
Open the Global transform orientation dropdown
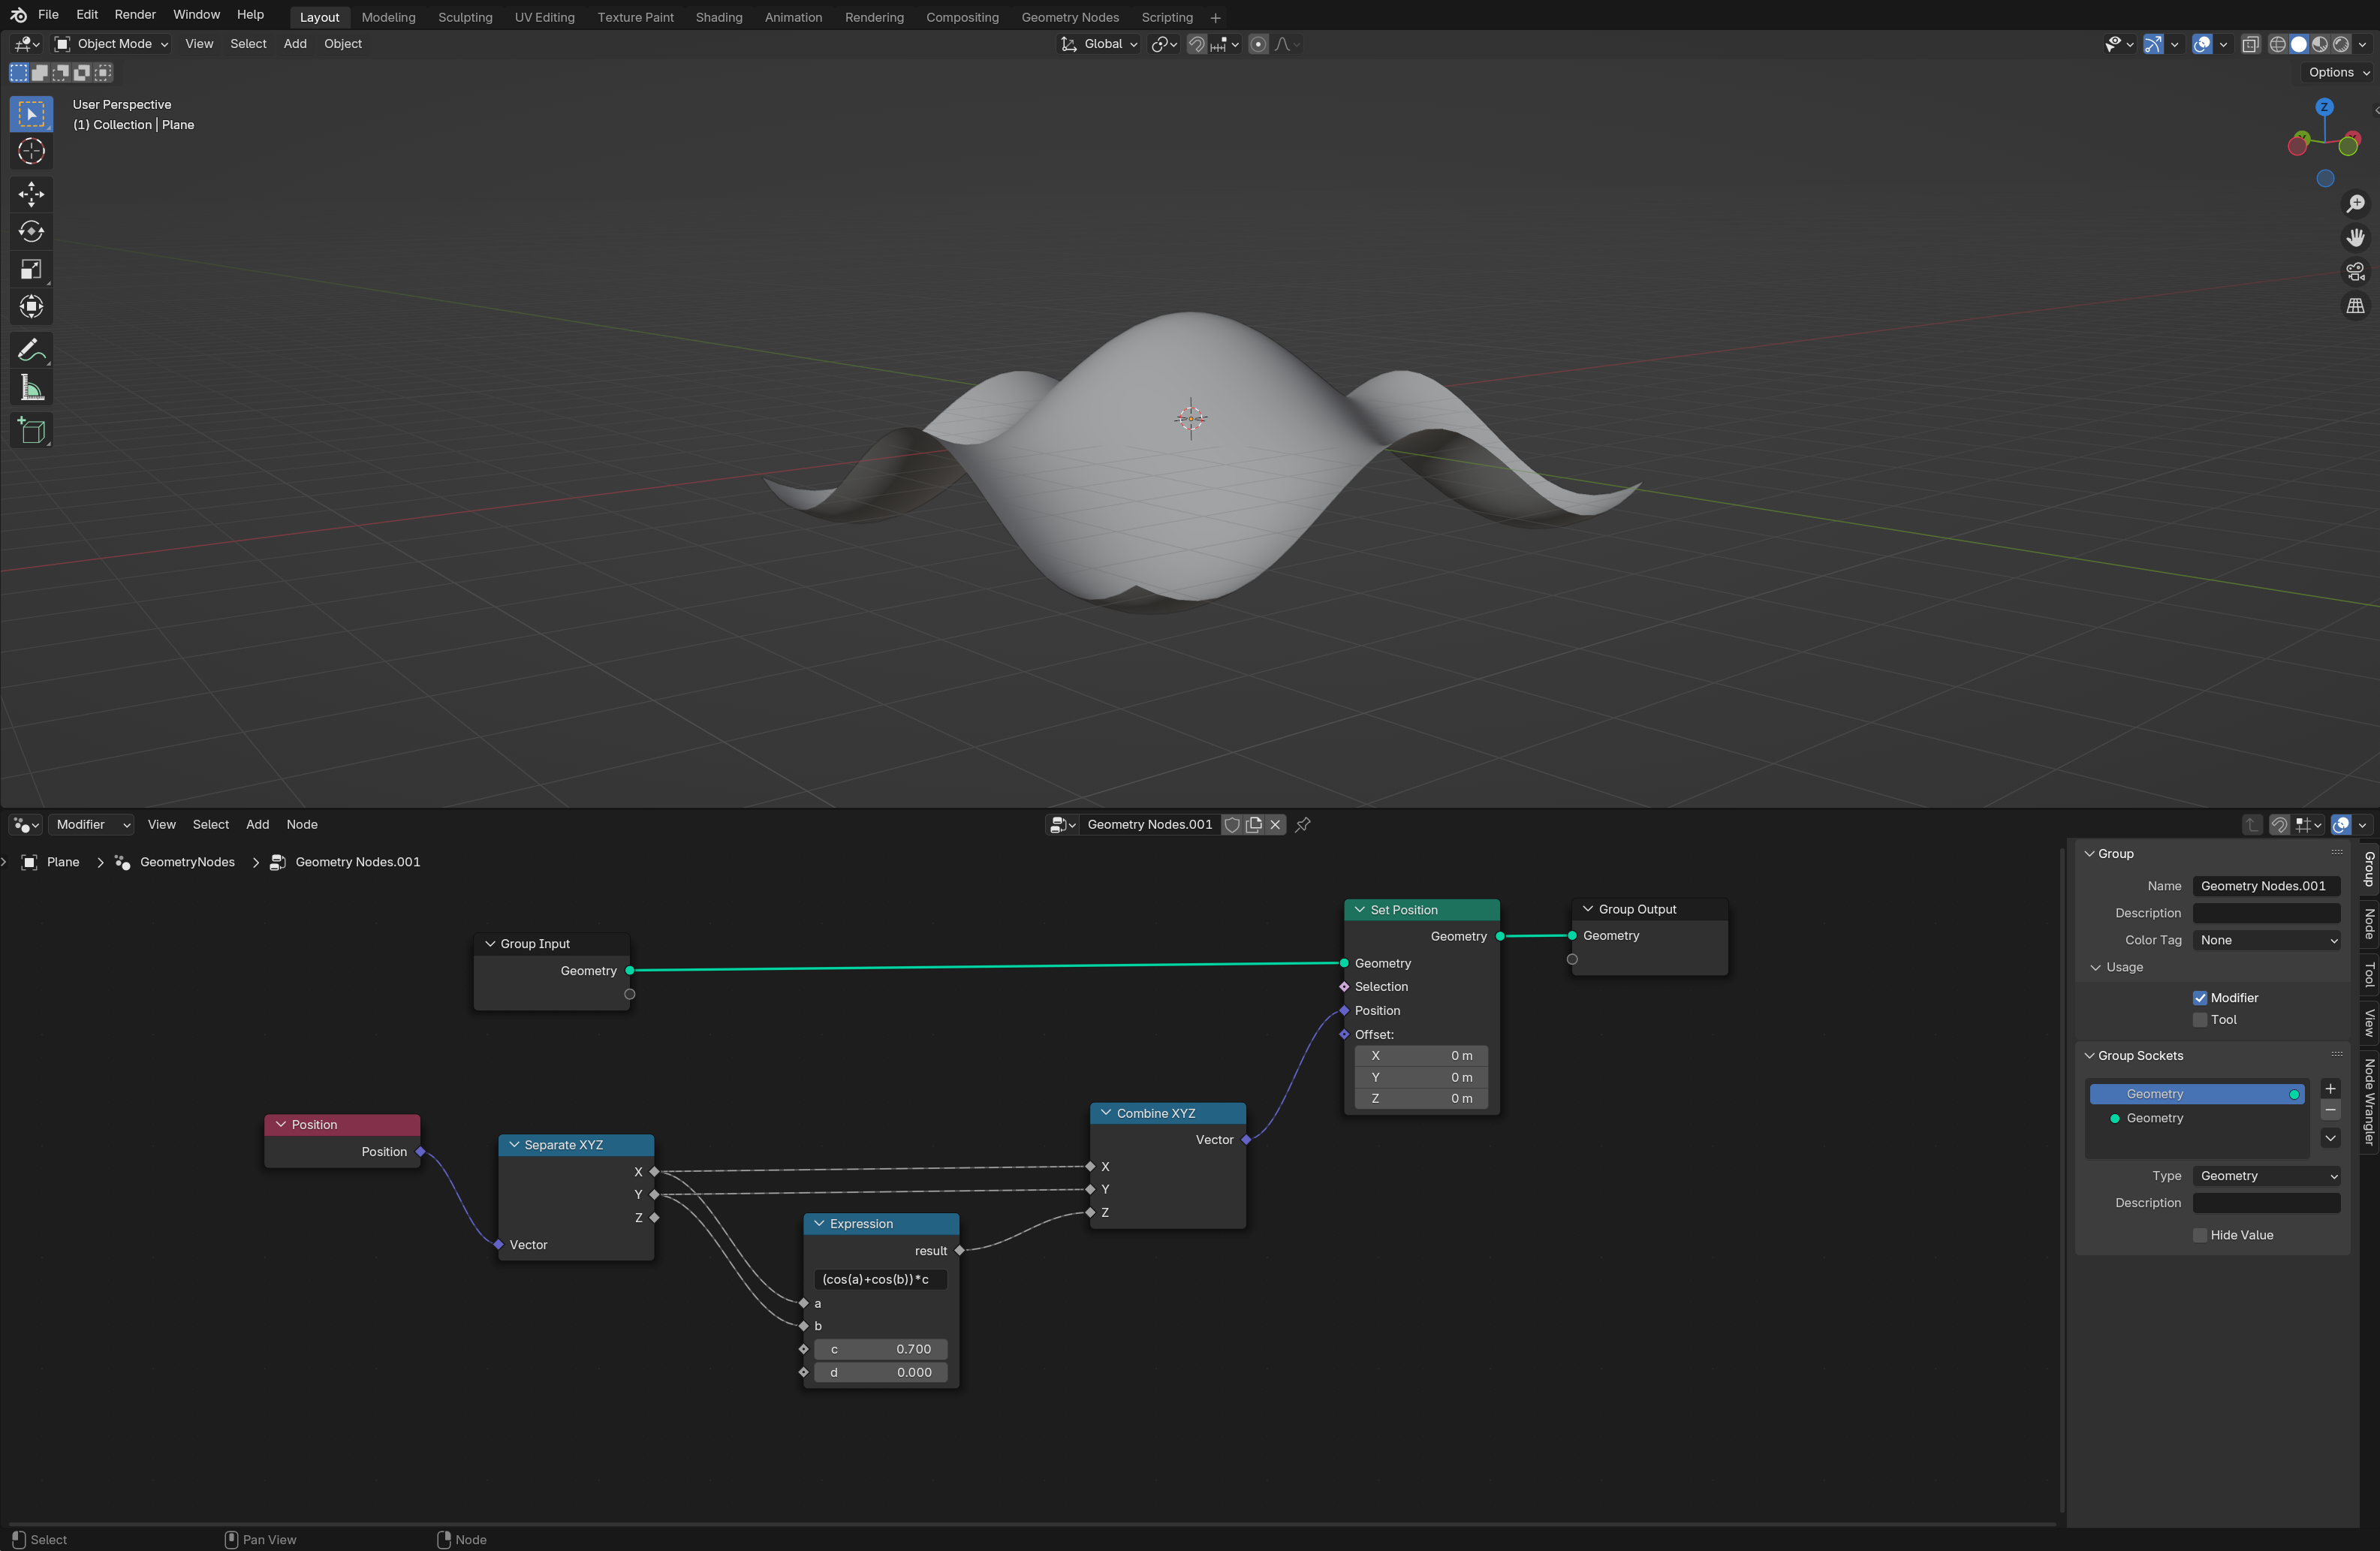pyautogui.click(x=1100, y=44)
